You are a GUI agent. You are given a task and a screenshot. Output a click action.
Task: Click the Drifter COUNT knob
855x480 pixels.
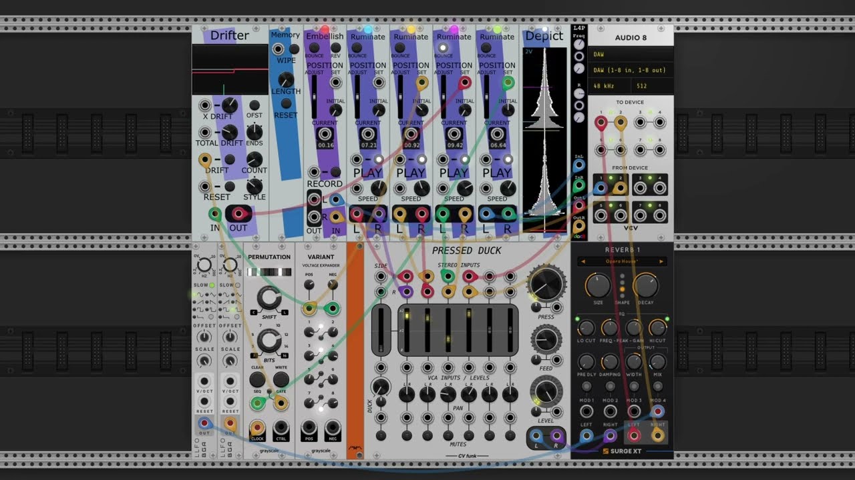tap(254, 159)
